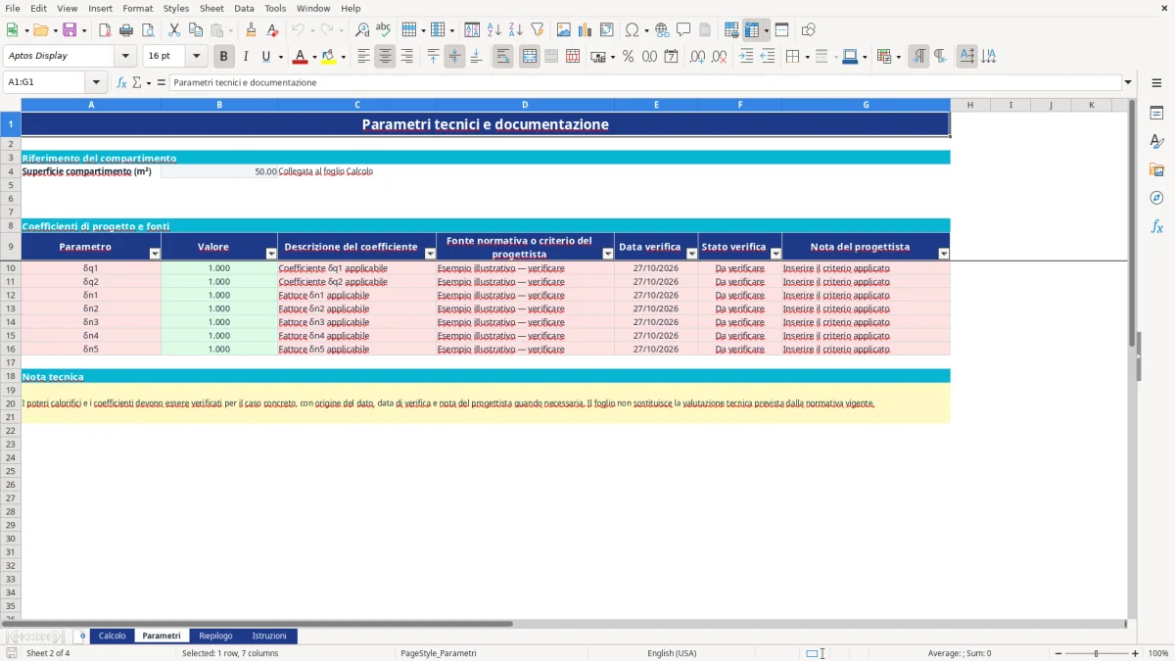
Task: Toggle Center Horizontally alignment
Action: point(385,57)
